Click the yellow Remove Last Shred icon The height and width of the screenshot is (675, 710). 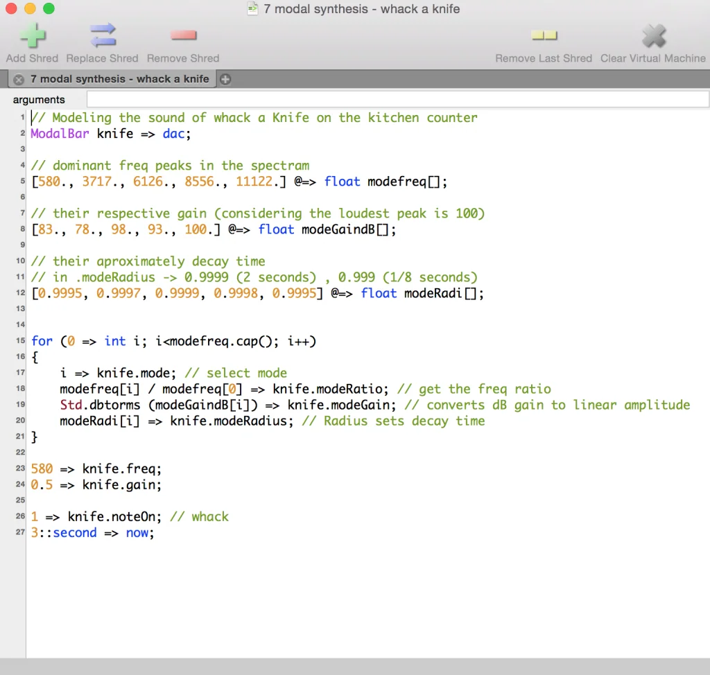(x=544, y=35)
